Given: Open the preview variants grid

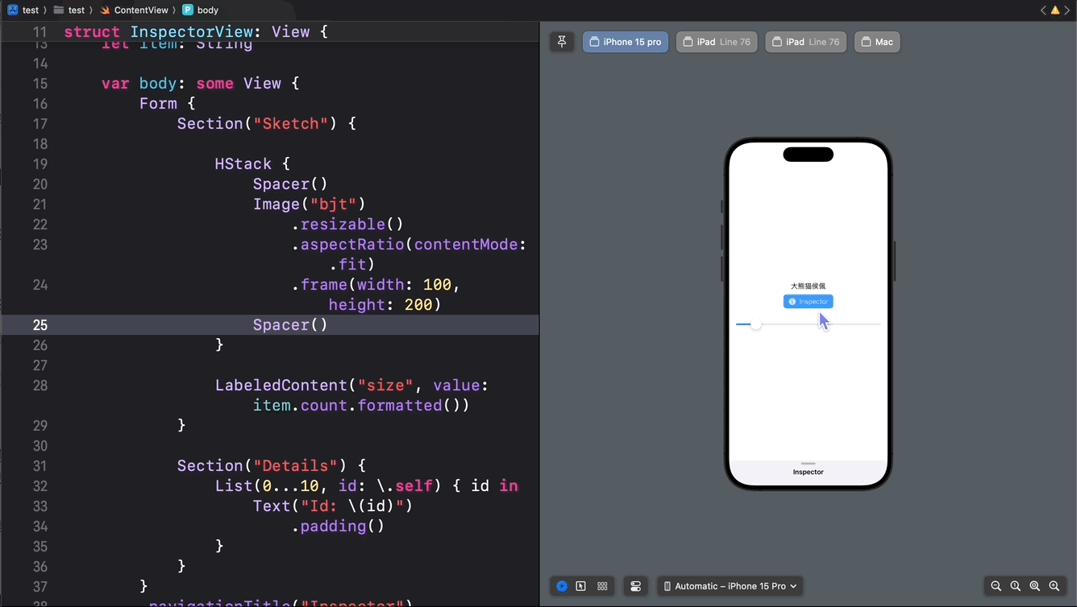Looking at the screenshot, I should (602, 586).
